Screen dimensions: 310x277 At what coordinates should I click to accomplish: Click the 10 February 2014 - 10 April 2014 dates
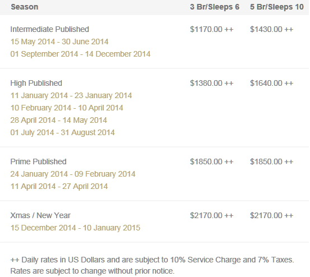tap(67, 108)
